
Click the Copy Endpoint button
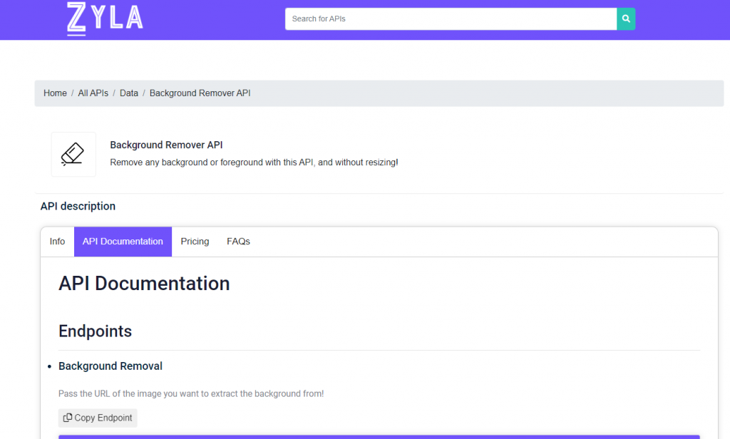pyautogui.click(x=98, y=418)
